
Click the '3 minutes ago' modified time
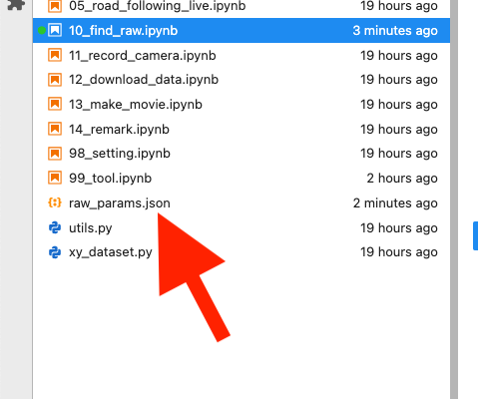(x=395, y=31)
